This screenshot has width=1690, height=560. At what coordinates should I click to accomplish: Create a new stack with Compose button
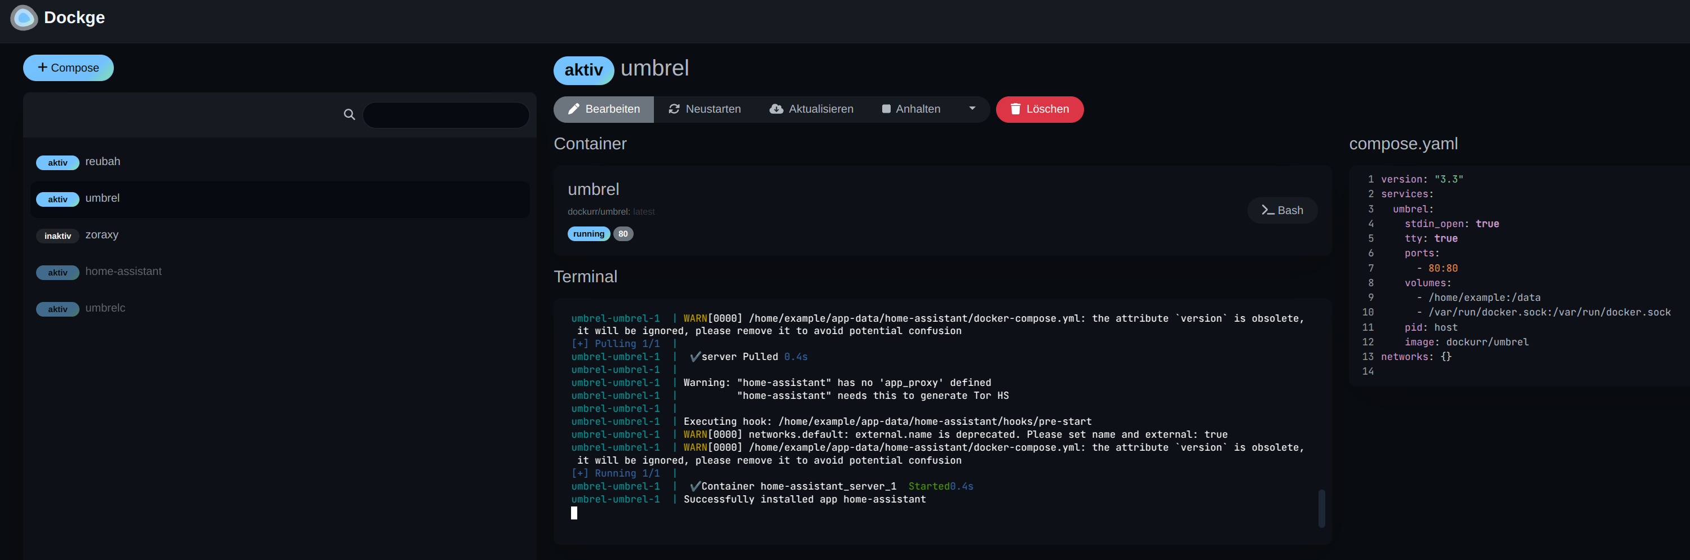pyautogui.click(x=68, y=68)
